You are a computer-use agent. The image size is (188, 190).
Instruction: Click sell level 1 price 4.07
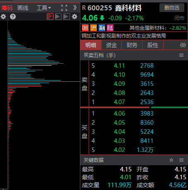[119, 102]
